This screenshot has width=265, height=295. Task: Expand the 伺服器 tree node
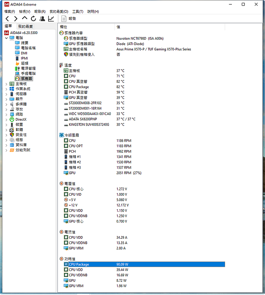coord(6,94)
